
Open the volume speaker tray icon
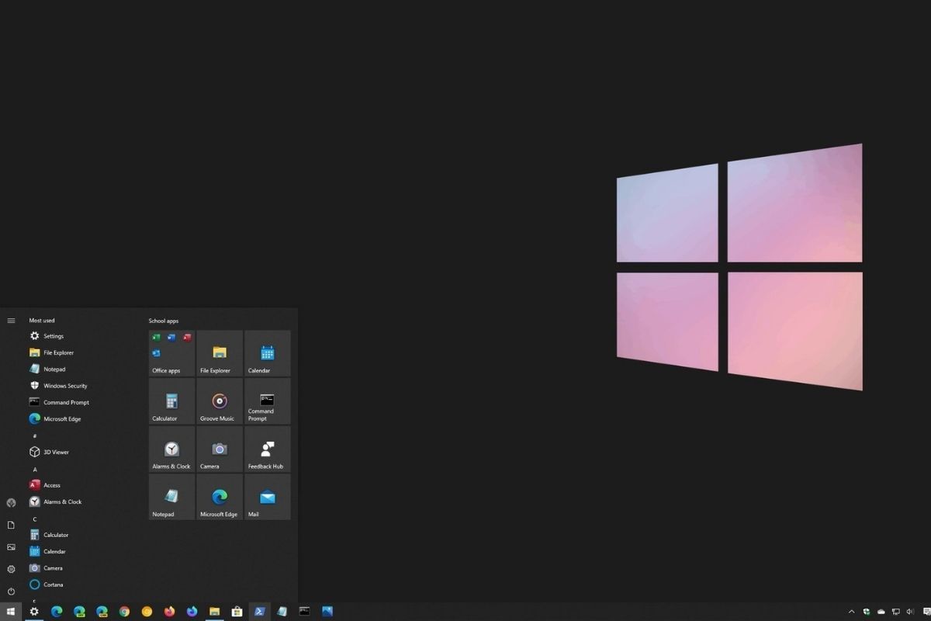(910, 612)
